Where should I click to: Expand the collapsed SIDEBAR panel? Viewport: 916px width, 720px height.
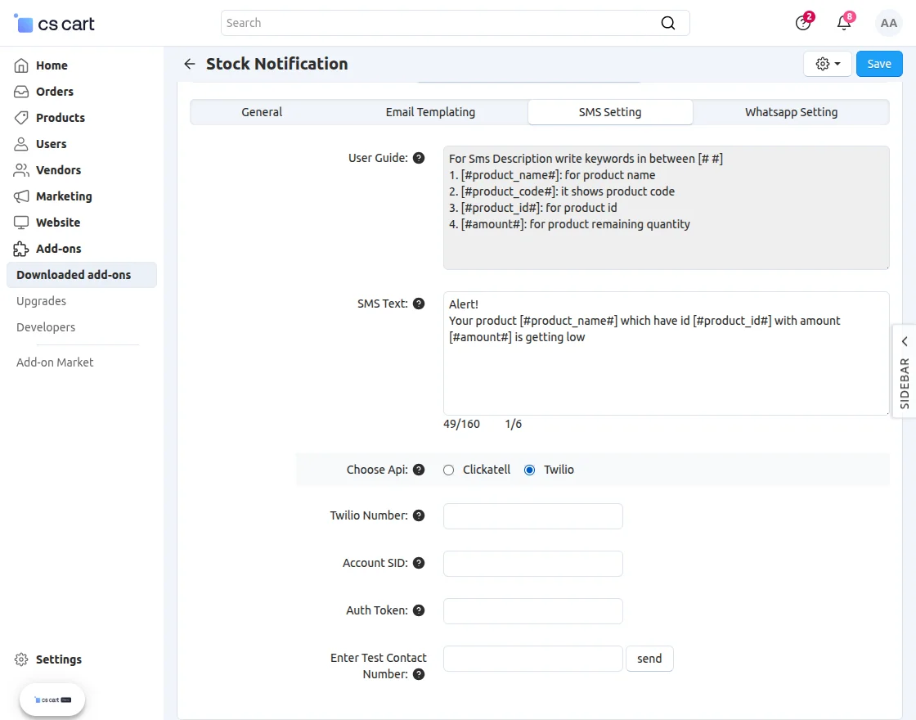pyautogui.click(x=905, y=371)
